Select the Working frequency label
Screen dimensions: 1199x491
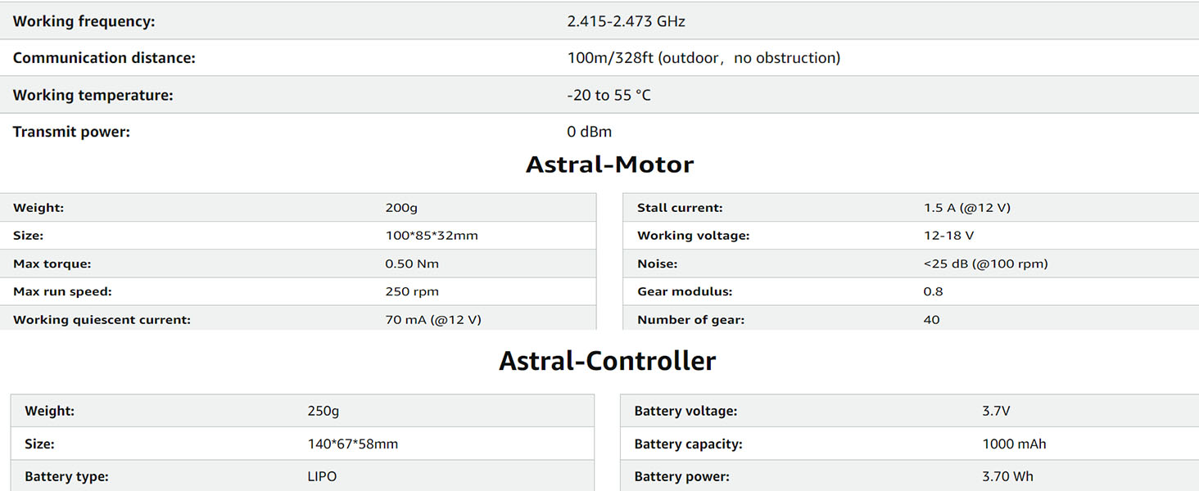click(84, 21)
